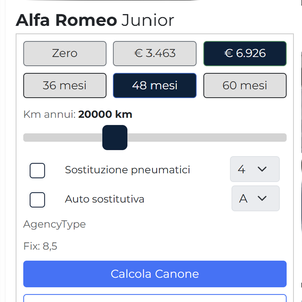Click the chevron in category A dropdown
The width and height of the screenshot is (302, 302).
262,199
